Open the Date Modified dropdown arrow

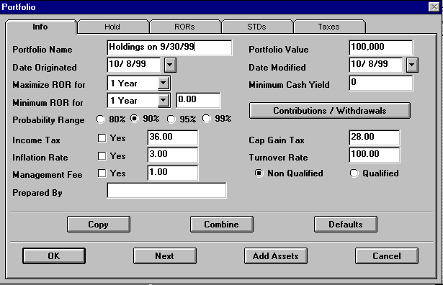(x=412, y=65)
